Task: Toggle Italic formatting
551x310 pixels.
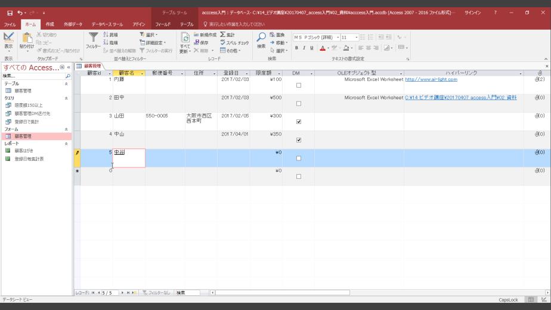Action: [x=304, y=48]
